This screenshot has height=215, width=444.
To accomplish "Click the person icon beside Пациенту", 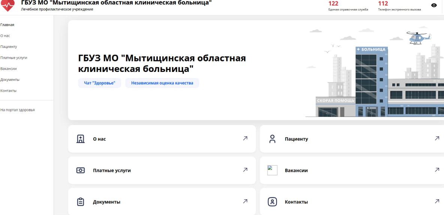I will 272,139.
